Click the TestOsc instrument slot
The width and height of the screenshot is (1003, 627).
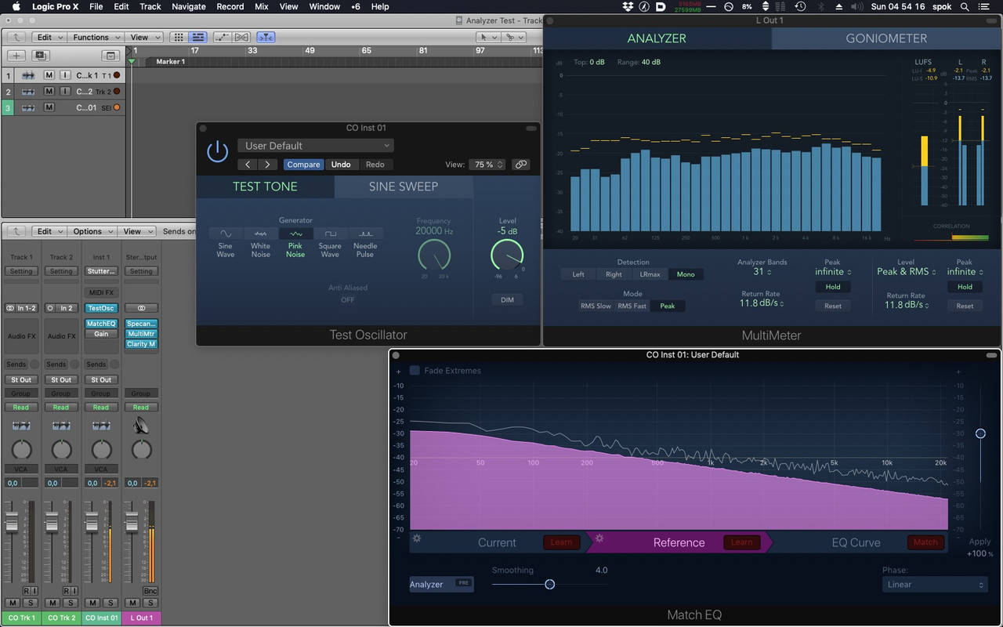101,308
